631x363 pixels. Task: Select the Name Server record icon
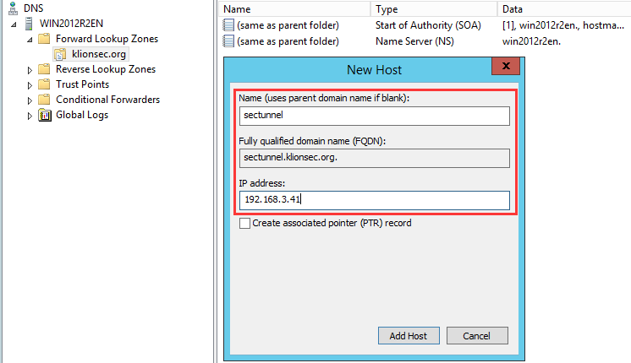(x=228, y=41)
